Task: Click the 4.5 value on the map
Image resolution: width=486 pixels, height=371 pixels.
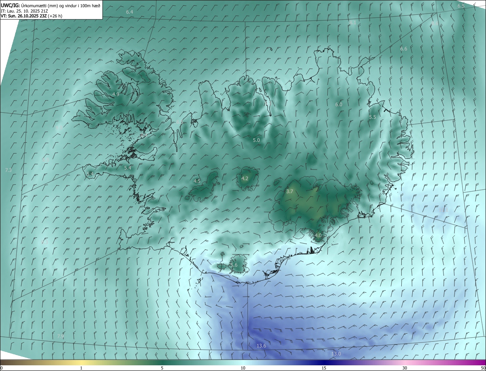Action: click(x=197, y=181)
